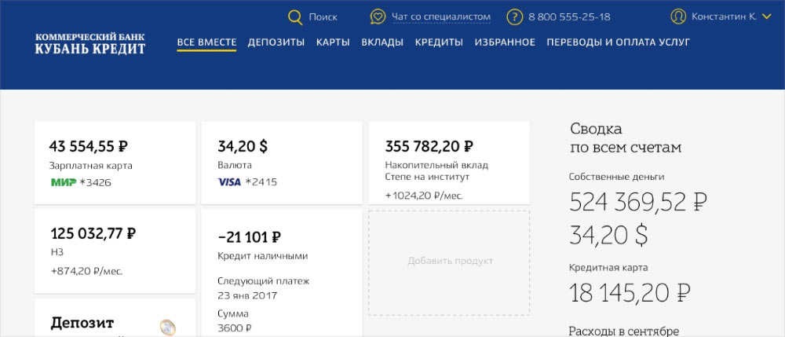
Task: Open the Избранное menu item
Action: pos(505,42)
